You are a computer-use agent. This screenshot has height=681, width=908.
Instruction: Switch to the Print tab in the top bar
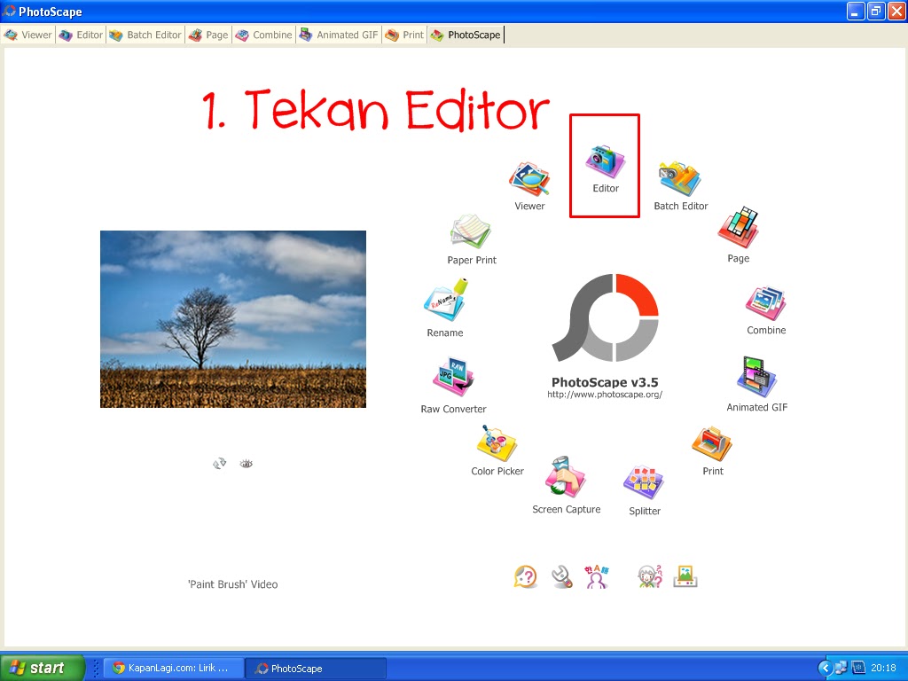[404, 35]
